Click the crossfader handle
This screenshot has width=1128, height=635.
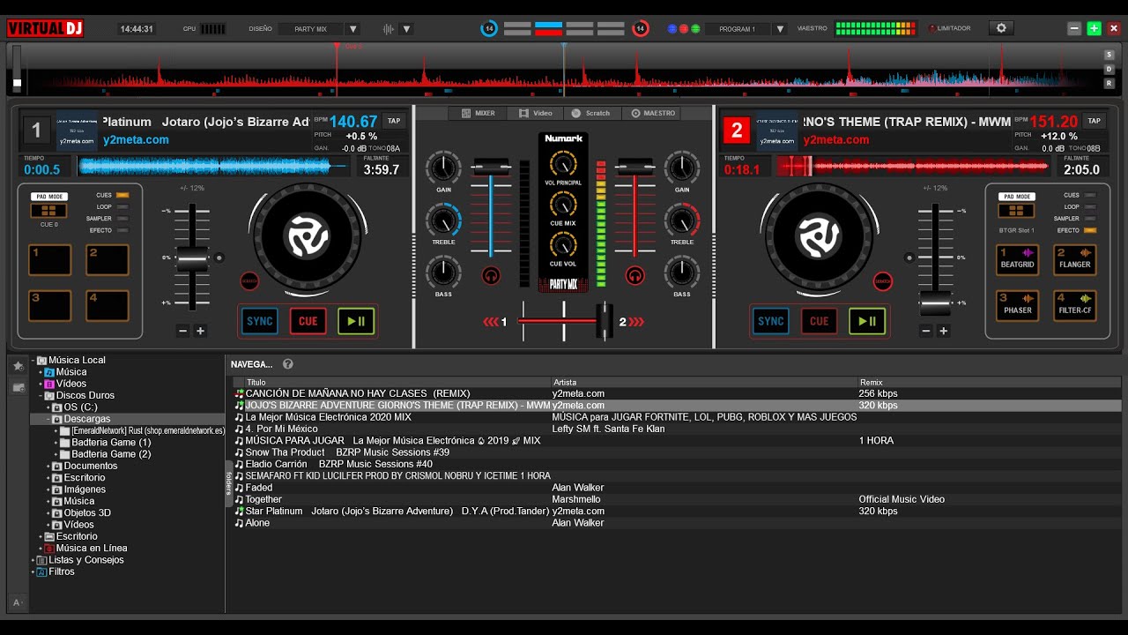click(x=605, y=321)
